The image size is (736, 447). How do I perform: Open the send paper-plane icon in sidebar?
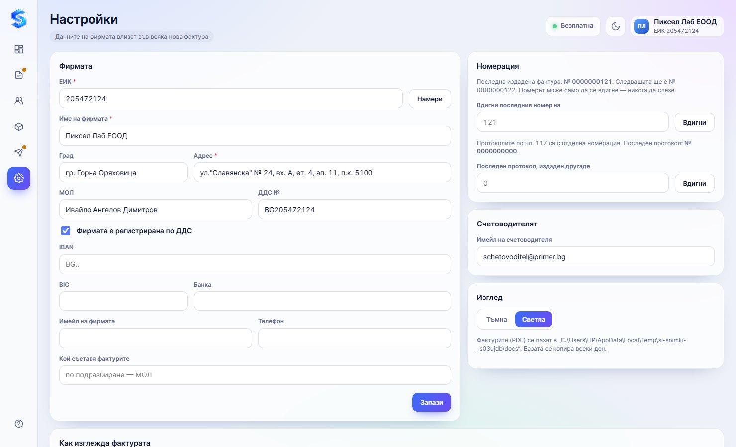coord(19,152)
